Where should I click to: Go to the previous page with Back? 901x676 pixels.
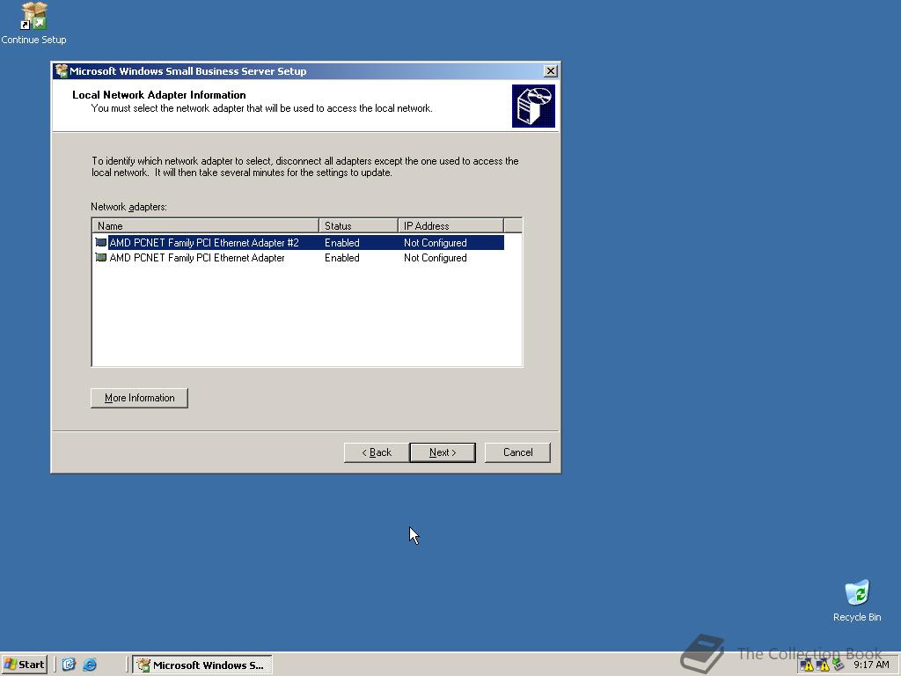[377, 452]
